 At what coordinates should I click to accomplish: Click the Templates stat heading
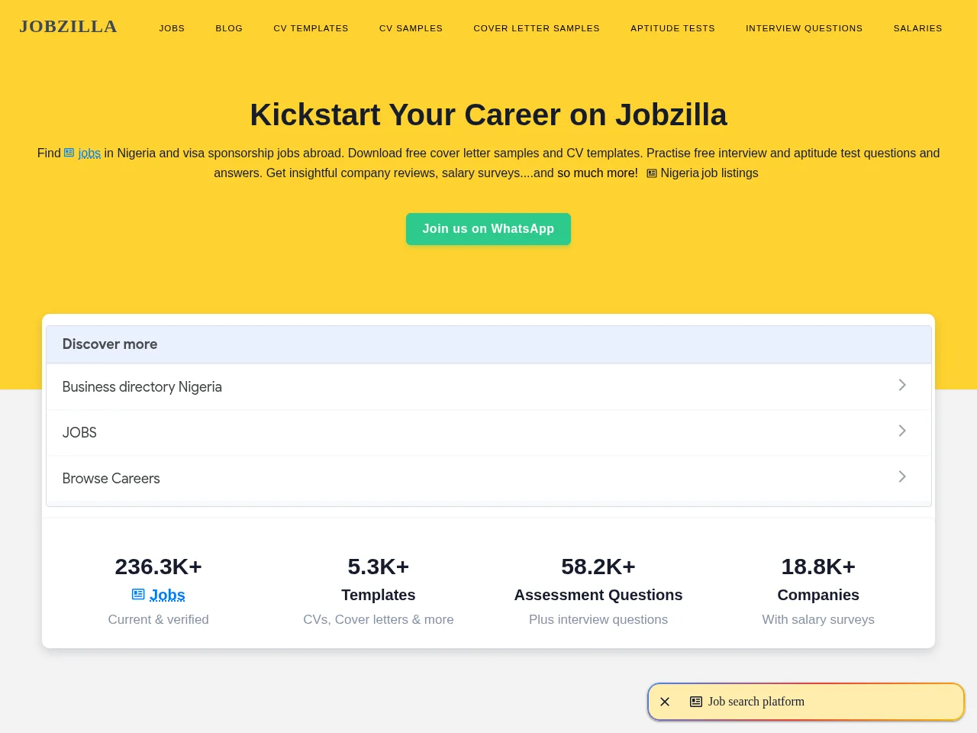[x=379, y=595]
